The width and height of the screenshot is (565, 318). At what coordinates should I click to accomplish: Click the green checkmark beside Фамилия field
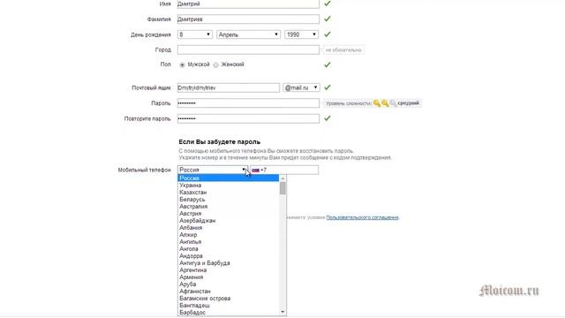(328, 19)
